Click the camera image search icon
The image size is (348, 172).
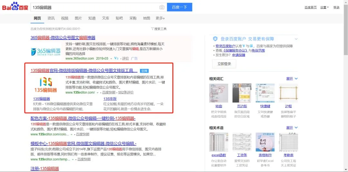coord(162,7)
